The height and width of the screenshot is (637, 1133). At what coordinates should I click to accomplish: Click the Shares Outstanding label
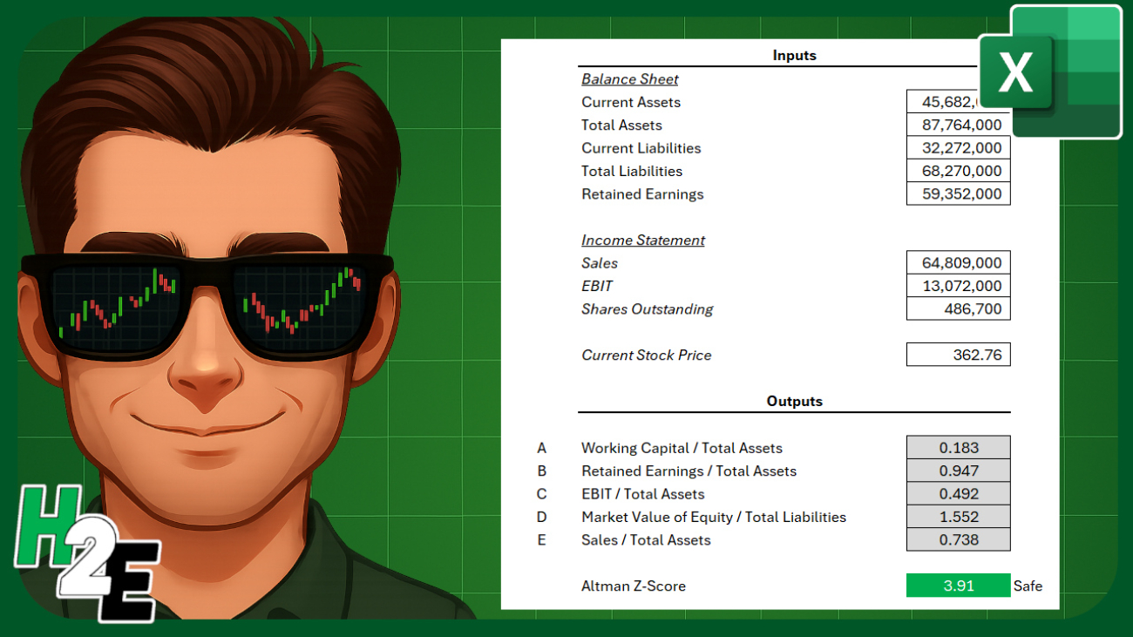[x=647, y=308]
